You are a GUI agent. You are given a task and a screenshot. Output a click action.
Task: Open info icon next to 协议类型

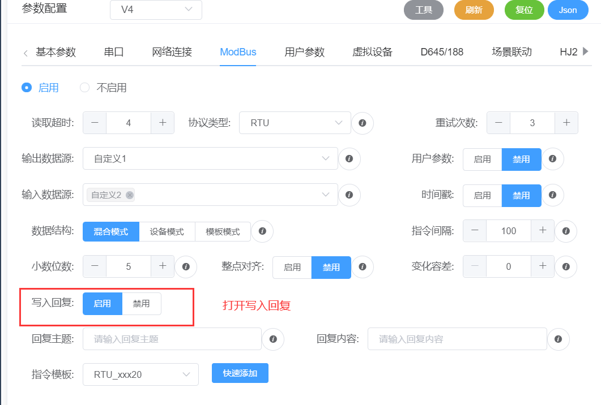pyautogui.click(x=362, y=123)
